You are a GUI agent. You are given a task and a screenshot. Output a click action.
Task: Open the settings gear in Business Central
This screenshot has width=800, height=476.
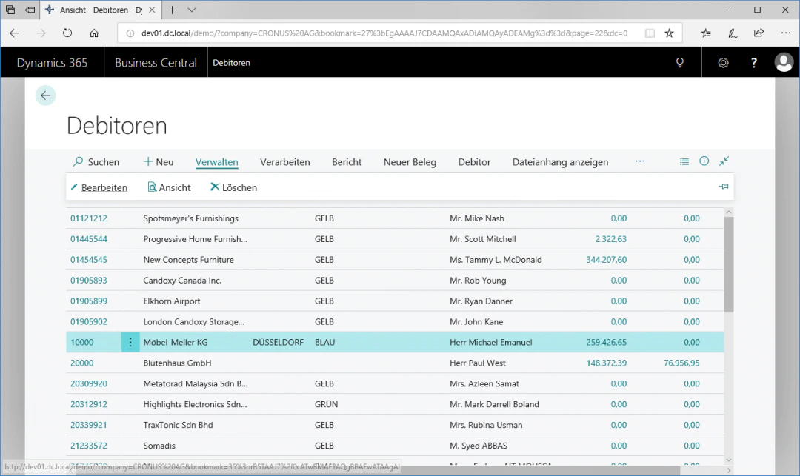point(723,63)
